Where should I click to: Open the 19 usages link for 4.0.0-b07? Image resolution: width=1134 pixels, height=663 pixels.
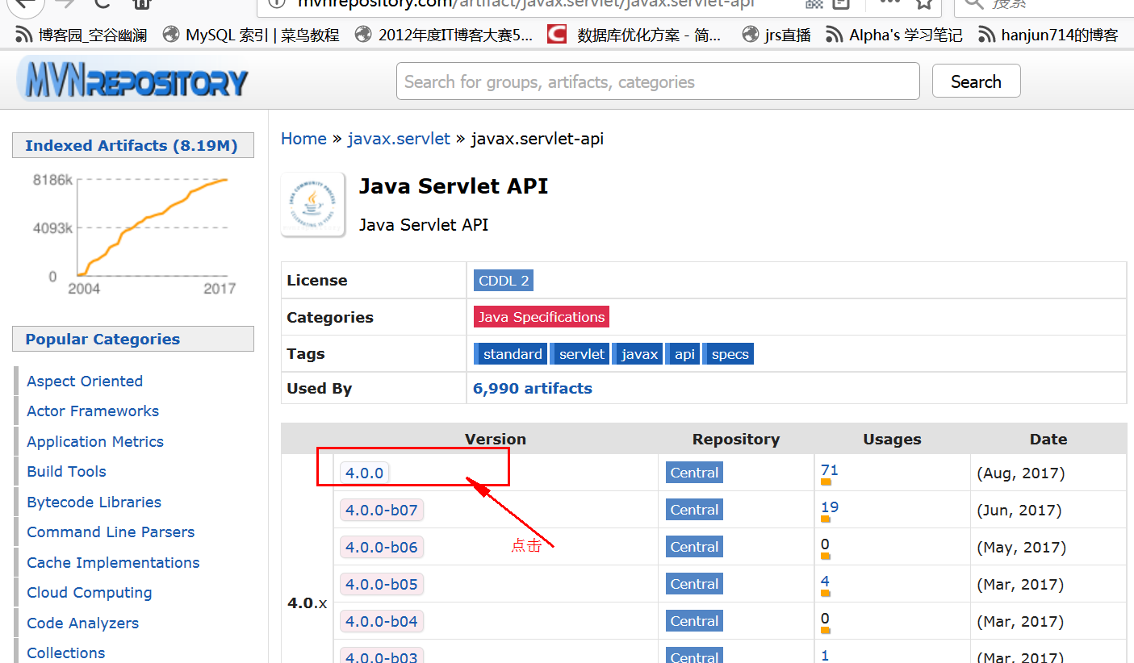click(x=830, y=507)
